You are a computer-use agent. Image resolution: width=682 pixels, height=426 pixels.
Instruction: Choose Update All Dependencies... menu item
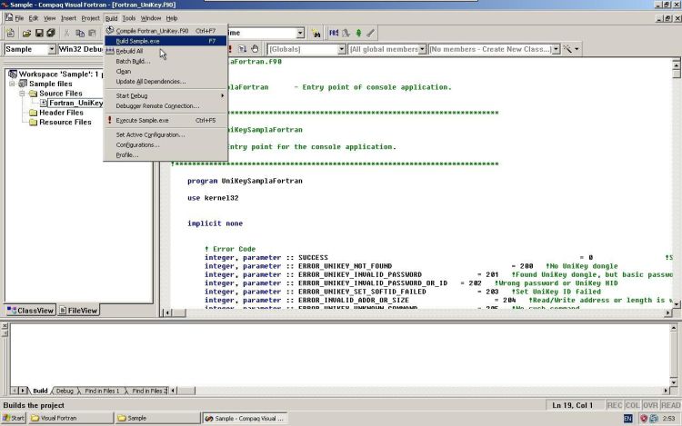(x=165, y=81)
